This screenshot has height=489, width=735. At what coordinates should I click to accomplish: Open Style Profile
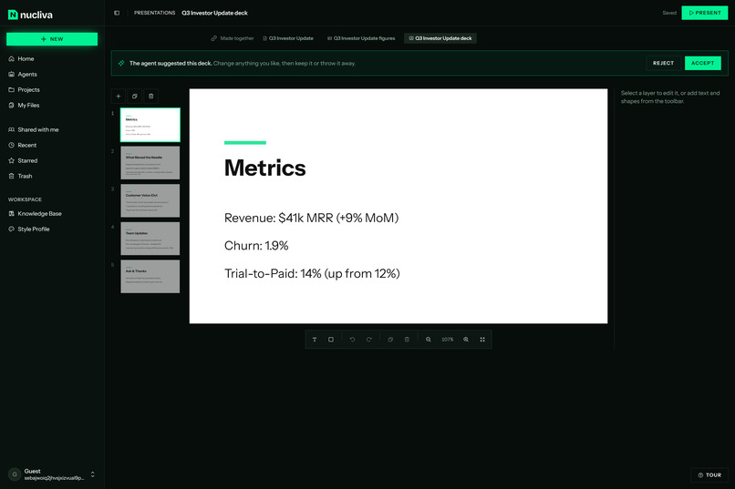(x=52, y=229)
